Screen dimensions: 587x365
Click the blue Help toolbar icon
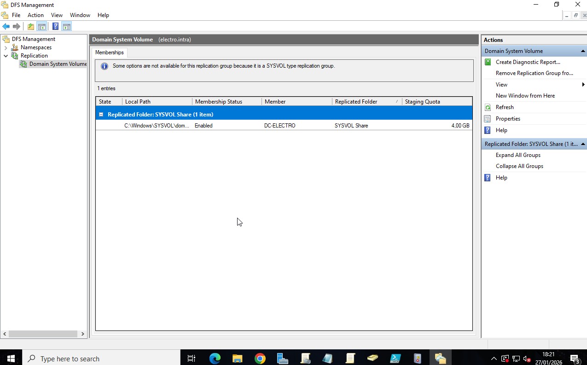(55, 27)
